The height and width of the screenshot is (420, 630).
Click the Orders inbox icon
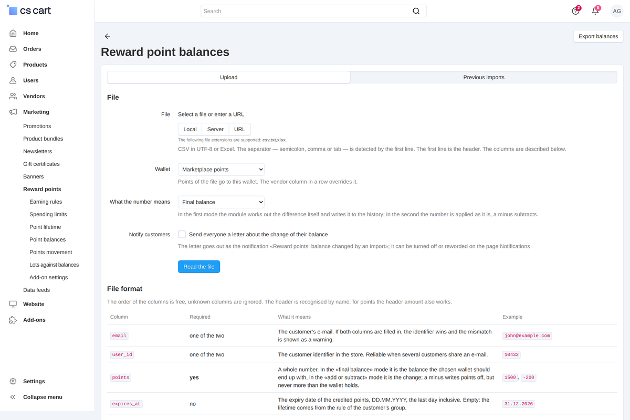(x=13, y=49)
